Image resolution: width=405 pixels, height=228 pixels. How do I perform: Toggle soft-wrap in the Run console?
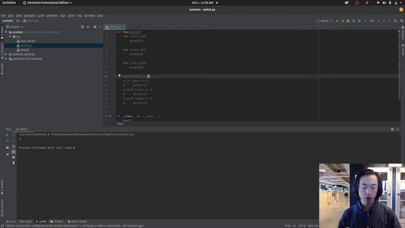[13, 146]
